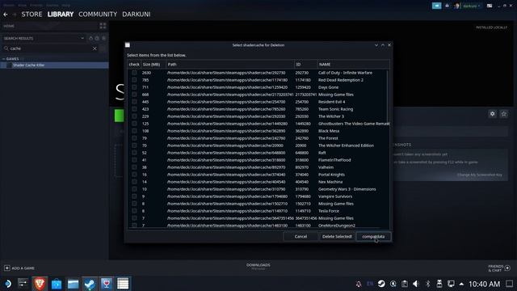The image size is (517, 291).
Task: Tick the Resident Evil 4 checkbox
Action: point(134,102)
